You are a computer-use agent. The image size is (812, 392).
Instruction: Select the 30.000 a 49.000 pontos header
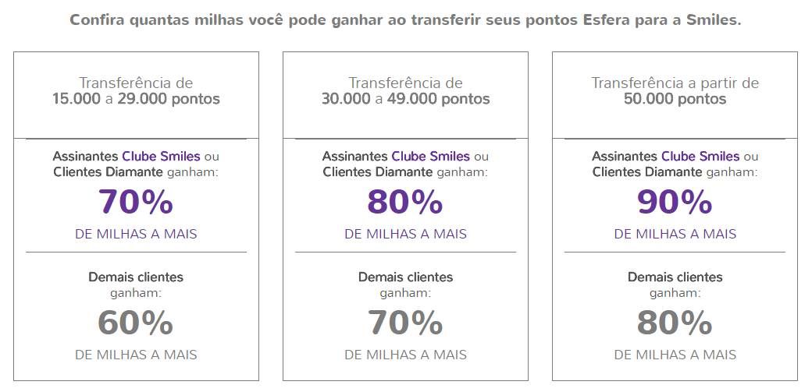coord(405,99)
